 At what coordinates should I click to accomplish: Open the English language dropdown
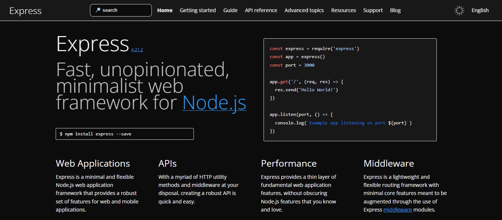(480, 10)
